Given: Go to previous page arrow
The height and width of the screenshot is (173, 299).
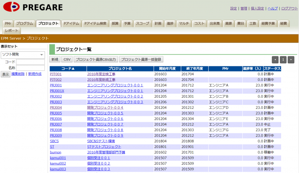Looking at the screenshot, I should pos(275,59).
